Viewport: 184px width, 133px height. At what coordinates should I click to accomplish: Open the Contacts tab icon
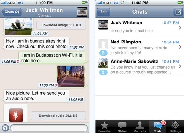[x=140, y=127]
